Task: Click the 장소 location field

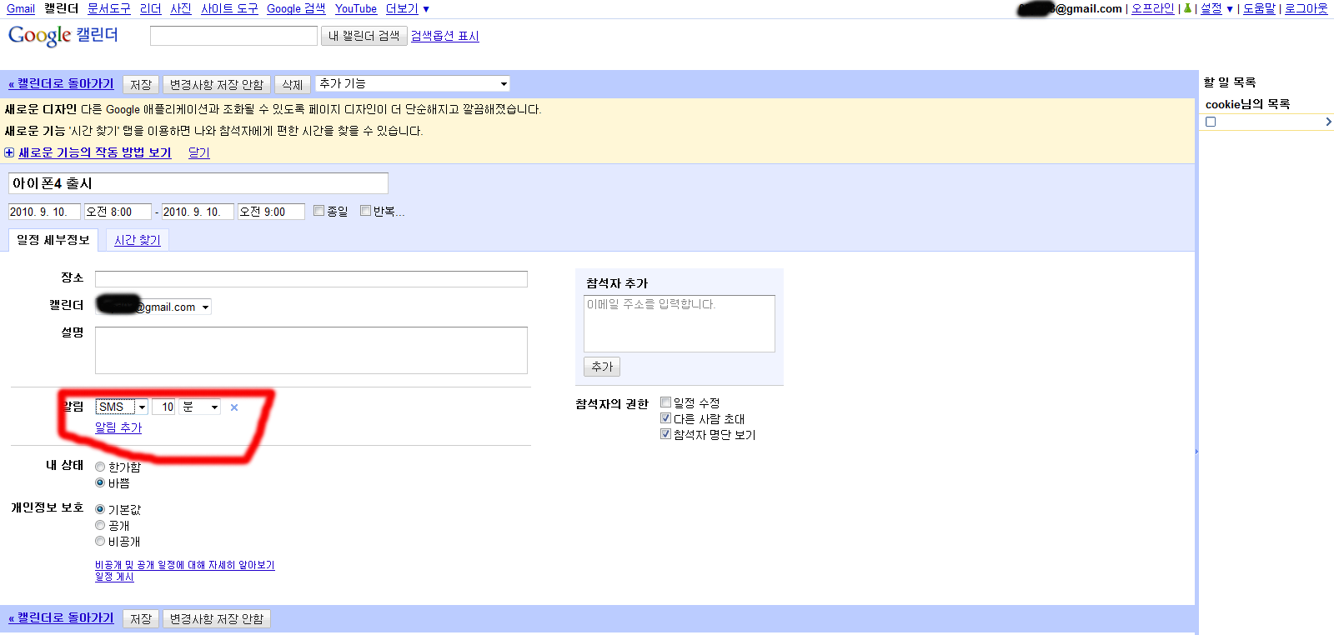Action: pos(311,278)
